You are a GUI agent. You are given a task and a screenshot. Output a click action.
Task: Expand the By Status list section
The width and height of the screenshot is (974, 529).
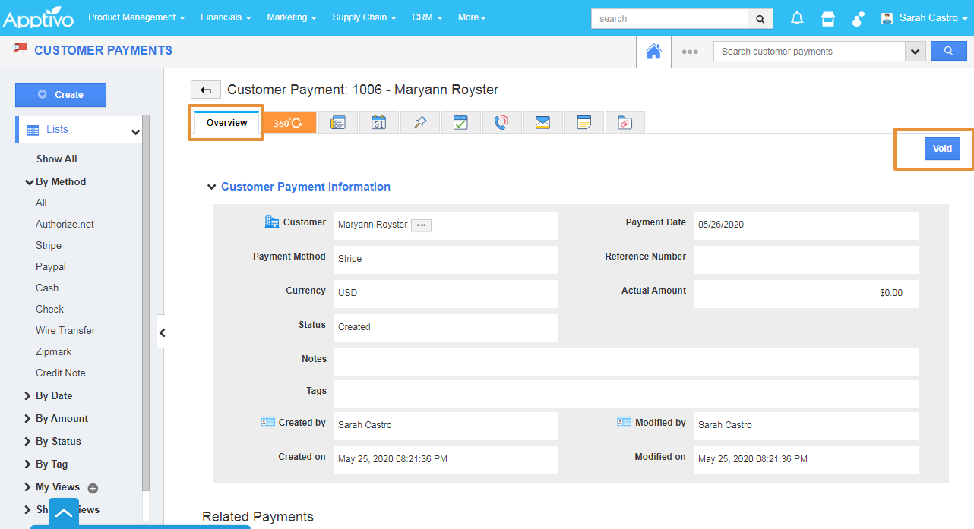[58, 441]
